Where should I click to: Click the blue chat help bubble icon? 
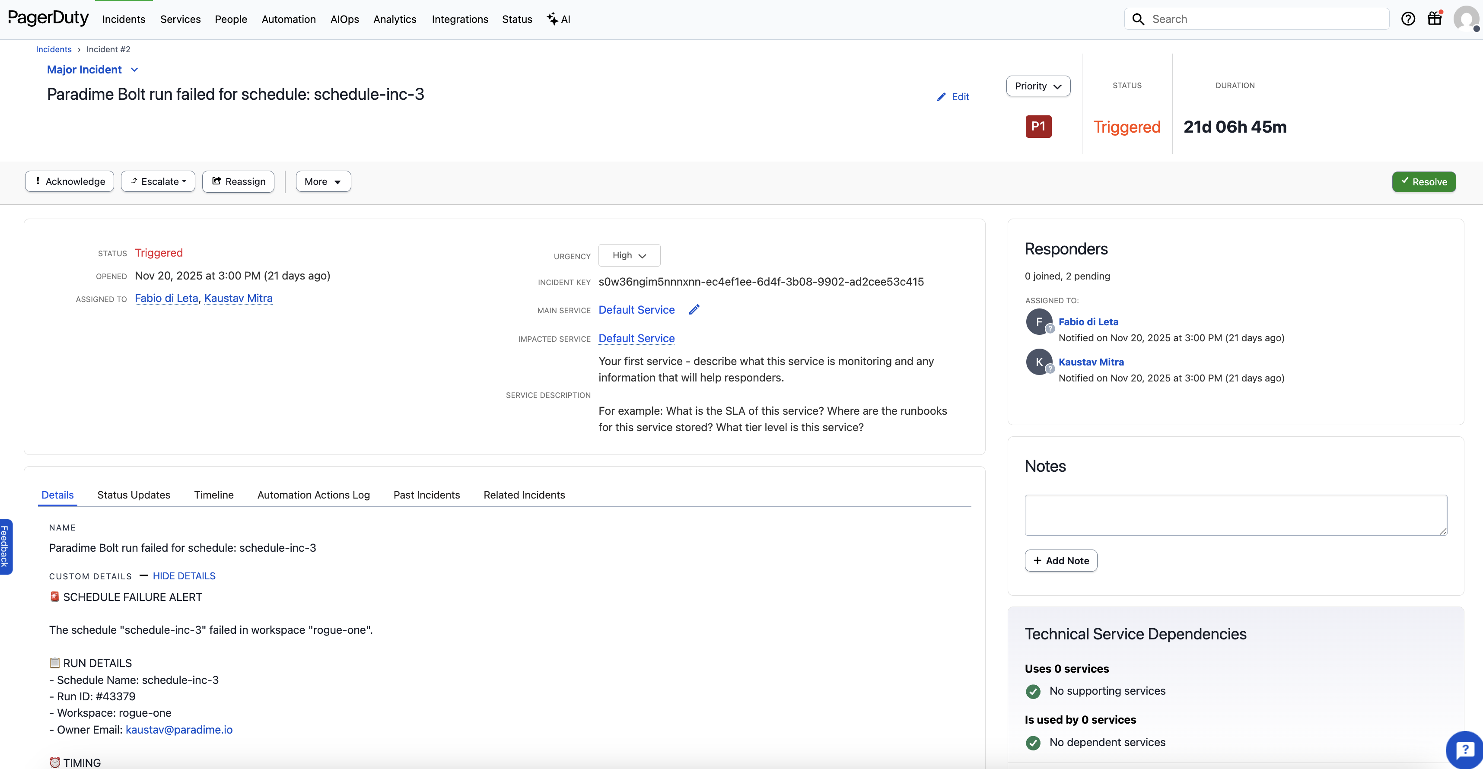point(1464,750)
